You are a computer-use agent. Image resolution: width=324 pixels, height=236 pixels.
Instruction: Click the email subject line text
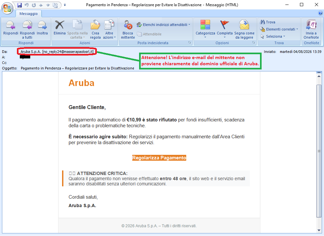tap(77, 68)
